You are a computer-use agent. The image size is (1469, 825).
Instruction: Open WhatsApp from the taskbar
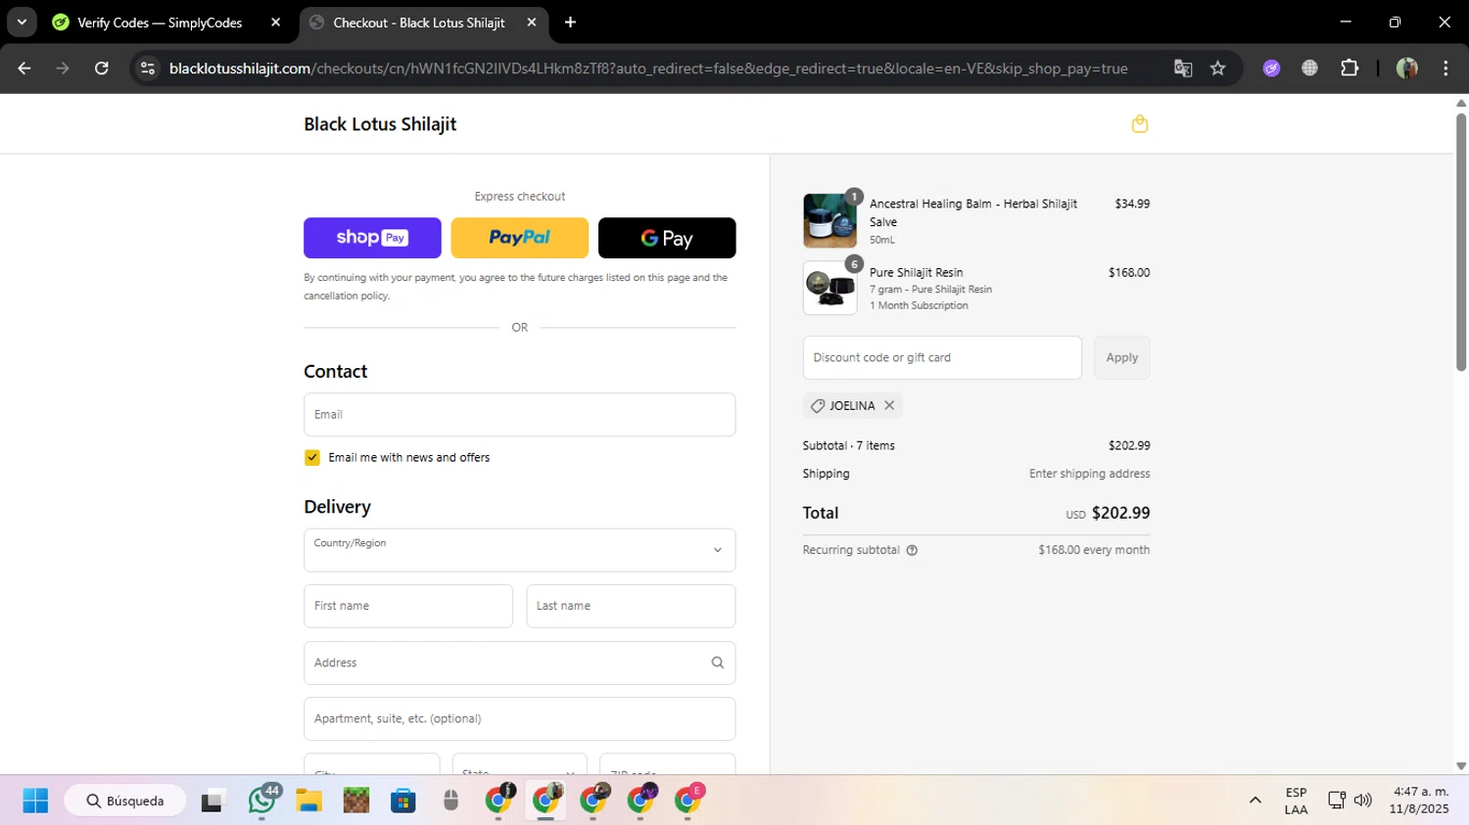tap(262, 801)
